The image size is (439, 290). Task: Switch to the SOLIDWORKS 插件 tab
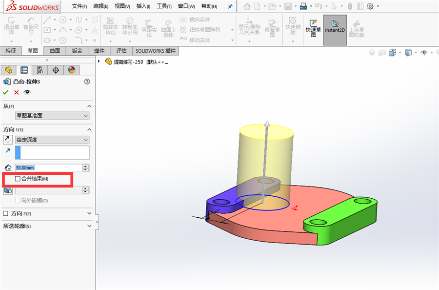[x=156, y=51]
